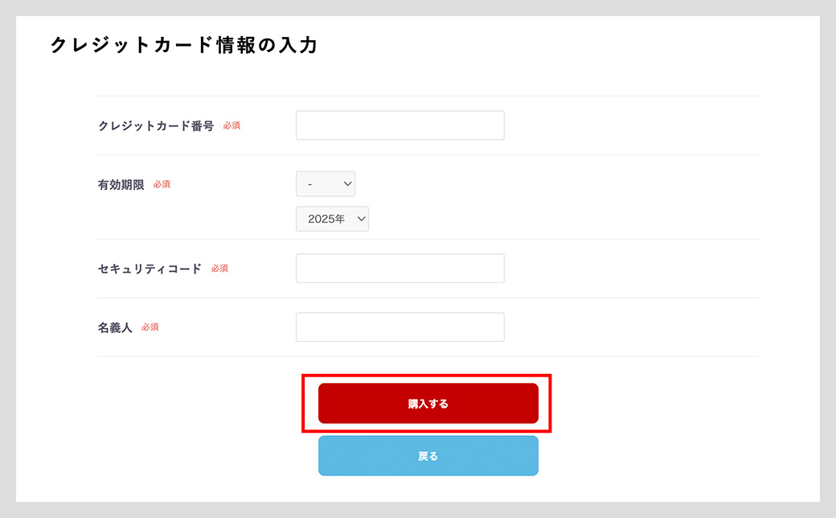
Task: Click the 必須 marker beside 有効期限
Action: 162,184
